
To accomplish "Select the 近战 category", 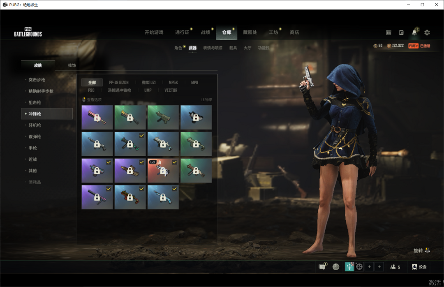I will (x=32, y=159).
